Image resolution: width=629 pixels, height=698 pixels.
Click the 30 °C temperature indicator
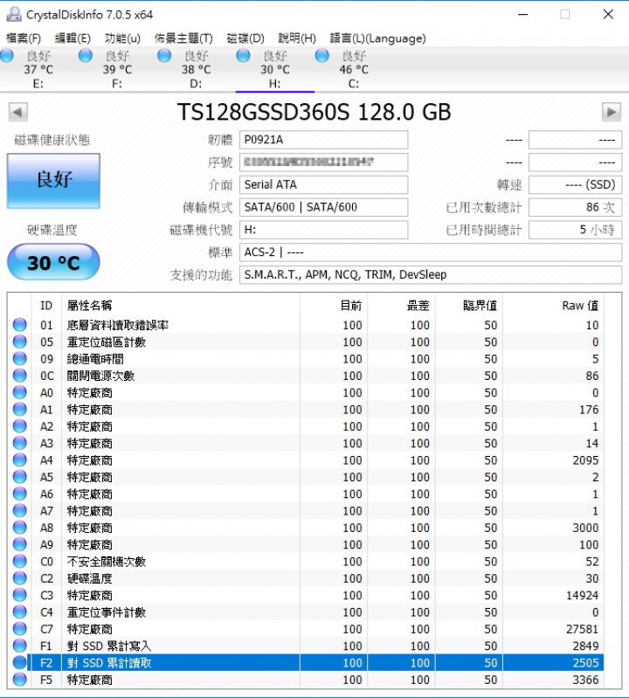[53, 262]
